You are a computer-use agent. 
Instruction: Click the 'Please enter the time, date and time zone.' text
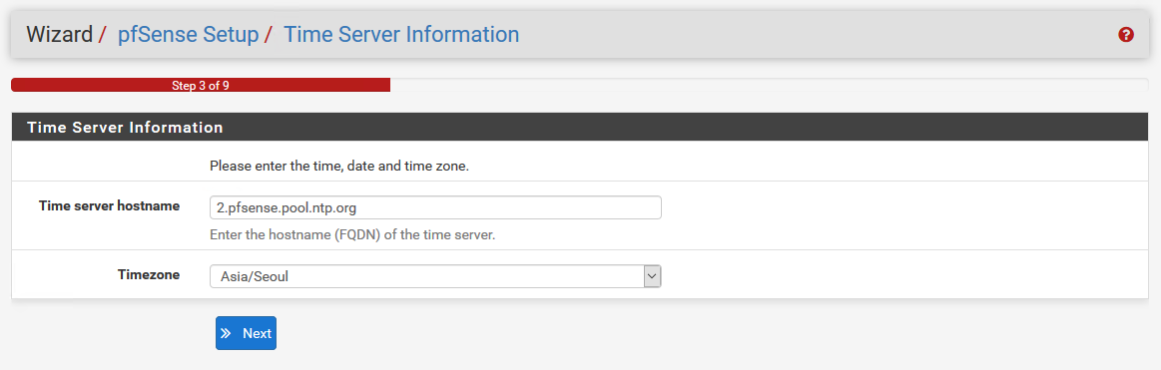click(339, 167)
